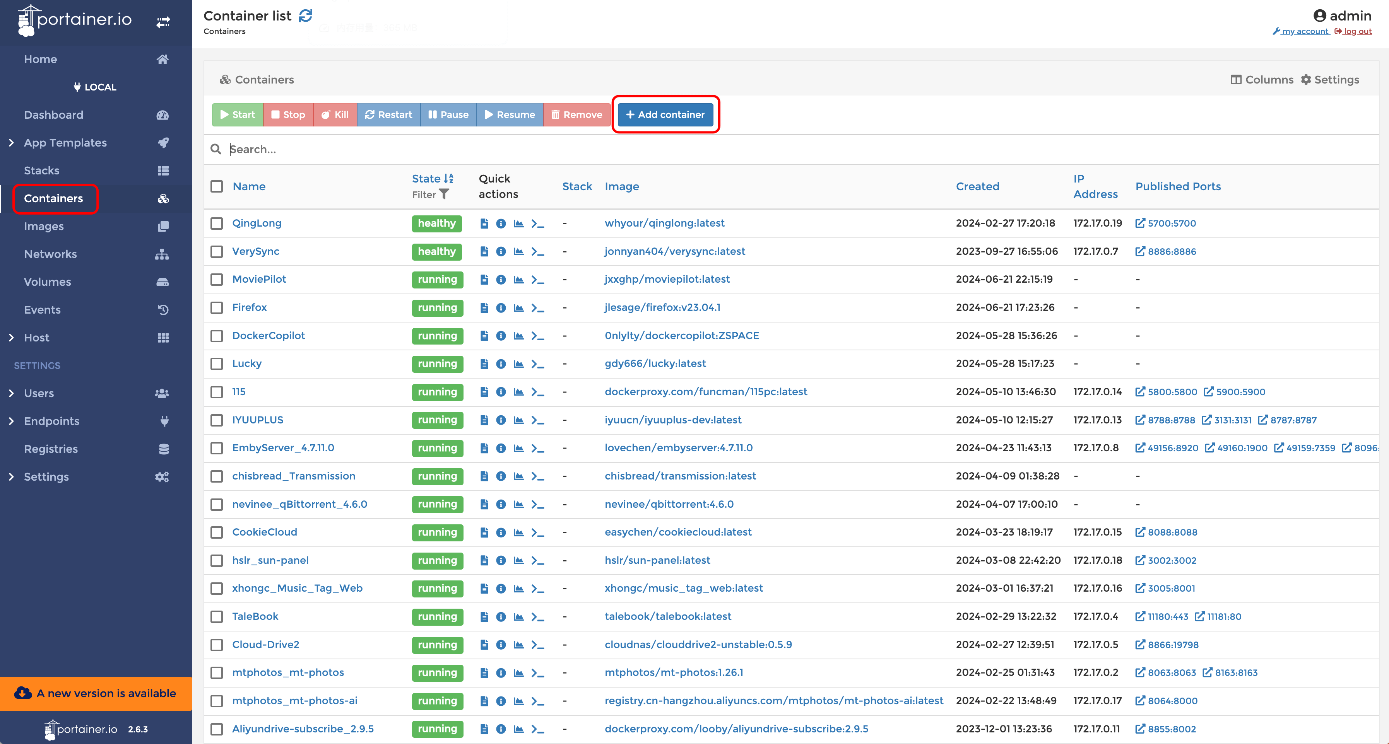Click the Remove button in the action toolbar
This screenshot has height=744, width=1389.
pos(576,115)
